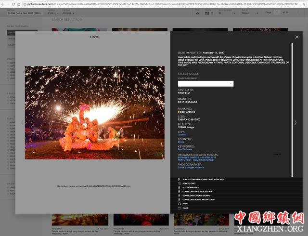Open the Luzhou city link
The height and width of the screenshot is (236, 308).
(181, 135)
